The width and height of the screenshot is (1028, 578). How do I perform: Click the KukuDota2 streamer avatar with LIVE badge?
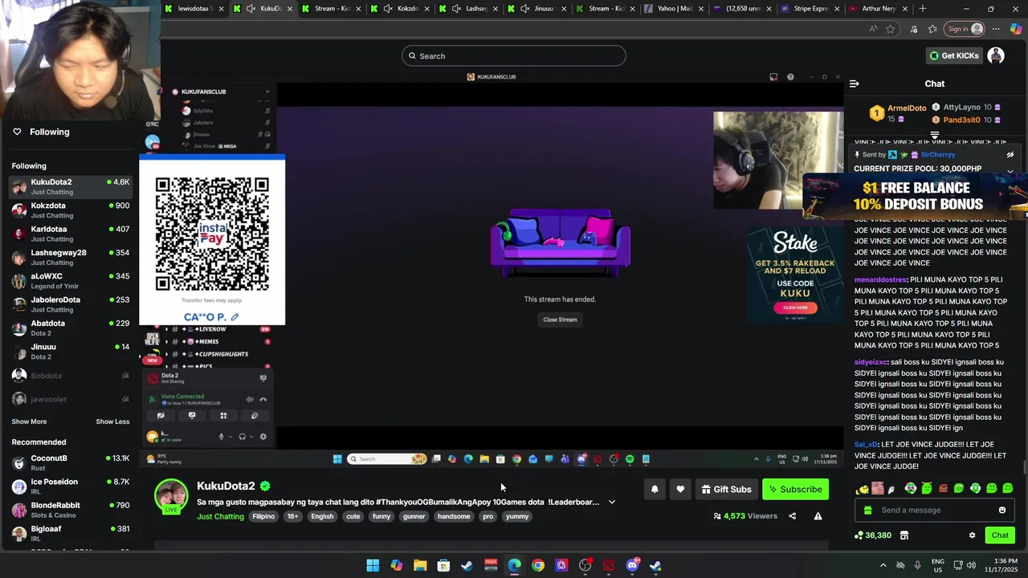click(171, 496)
